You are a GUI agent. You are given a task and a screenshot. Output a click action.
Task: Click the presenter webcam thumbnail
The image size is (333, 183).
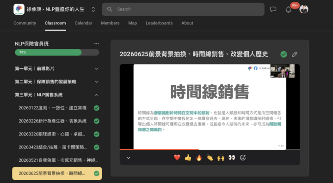(x=283, y=71)
